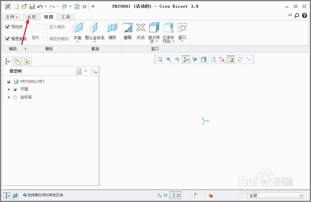311x202 pixels.
Task: Open saved orientations icon in graphics toolbar
Action: coord(213,59)
